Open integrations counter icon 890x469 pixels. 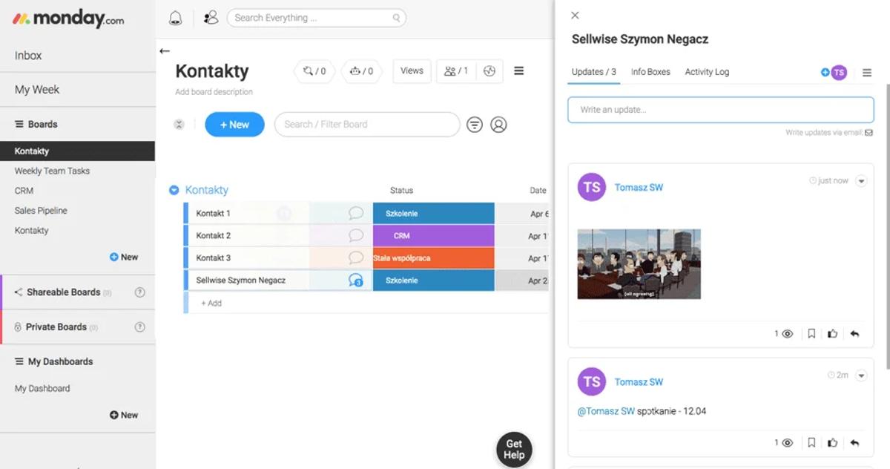click(x=314, y=71)
